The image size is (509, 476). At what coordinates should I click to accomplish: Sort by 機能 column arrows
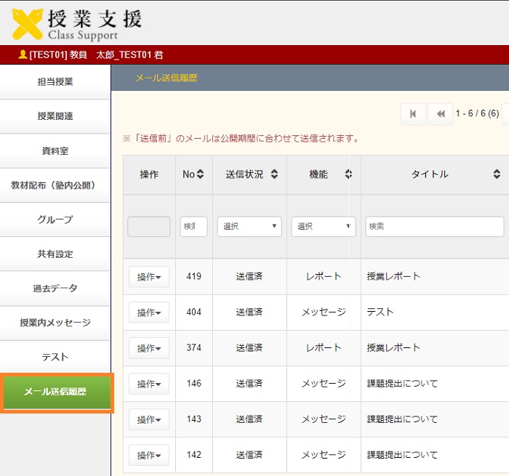click(x=348, y=174)
